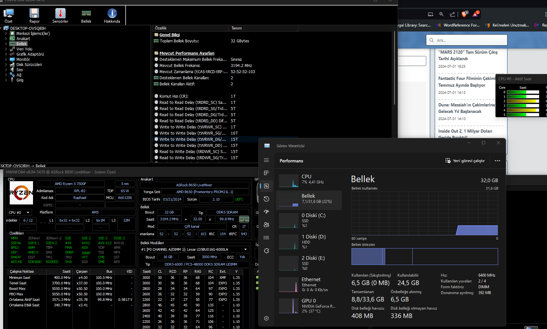Select Giriş item in HWiNFO tree

point(20,80)
